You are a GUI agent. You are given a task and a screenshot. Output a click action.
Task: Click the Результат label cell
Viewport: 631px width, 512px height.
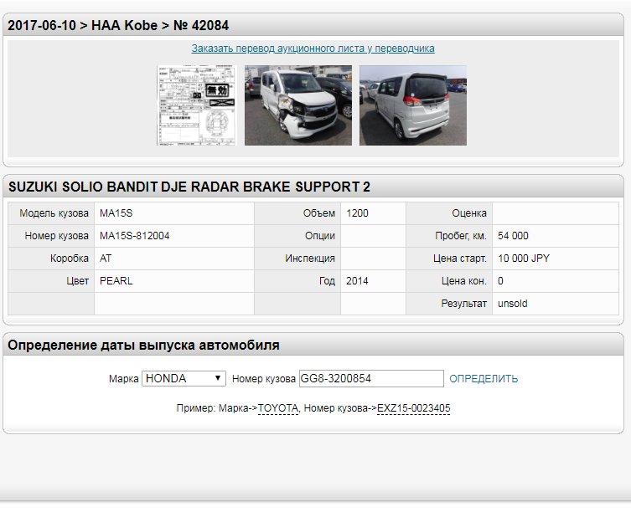(x=449, y=304)
